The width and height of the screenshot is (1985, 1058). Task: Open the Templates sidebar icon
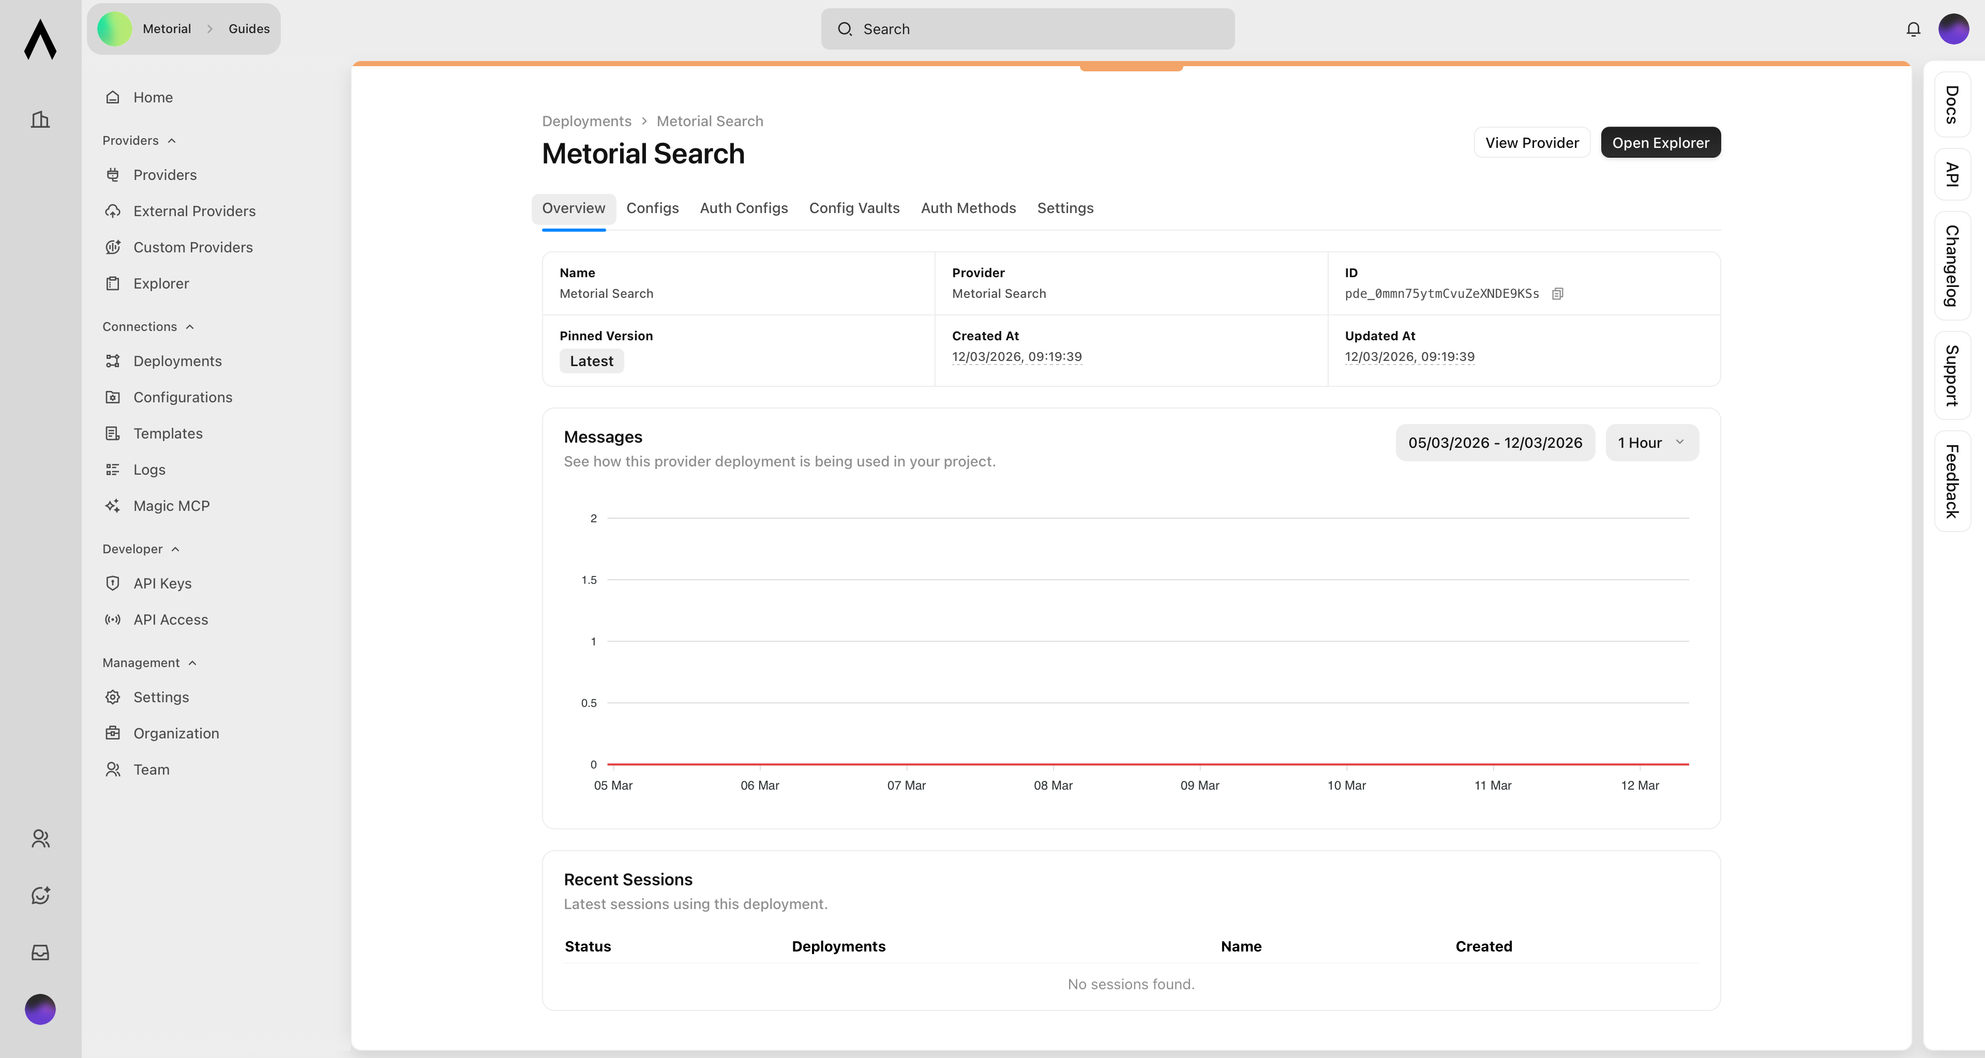click(x=113, y=433)
